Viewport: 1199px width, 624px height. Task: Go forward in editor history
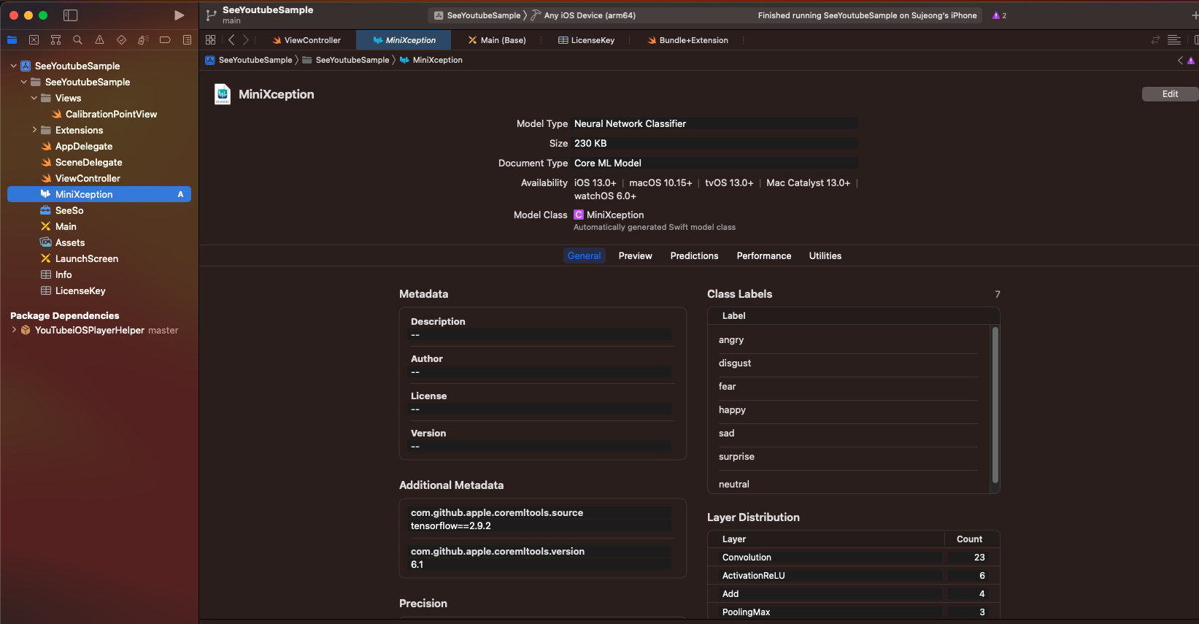[x=246, y=40]
